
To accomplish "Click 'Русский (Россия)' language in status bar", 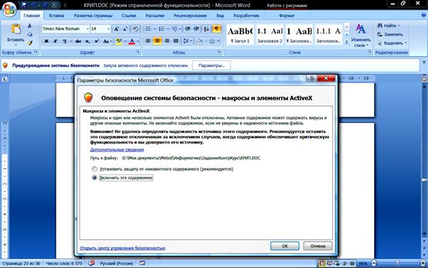I will 116,264.
